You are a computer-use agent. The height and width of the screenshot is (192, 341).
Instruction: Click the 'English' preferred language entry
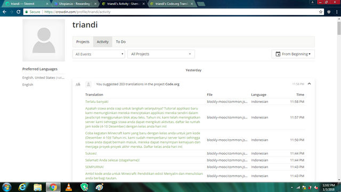[x=28, y=85]
